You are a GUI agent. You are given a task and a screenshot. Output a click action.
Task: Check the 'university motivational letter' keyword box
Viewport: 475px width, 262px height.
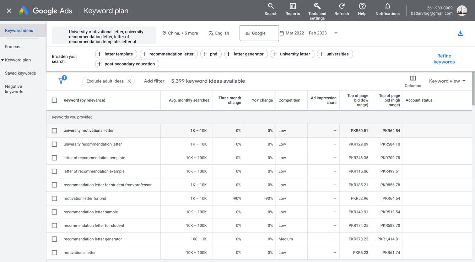(54, 131)
